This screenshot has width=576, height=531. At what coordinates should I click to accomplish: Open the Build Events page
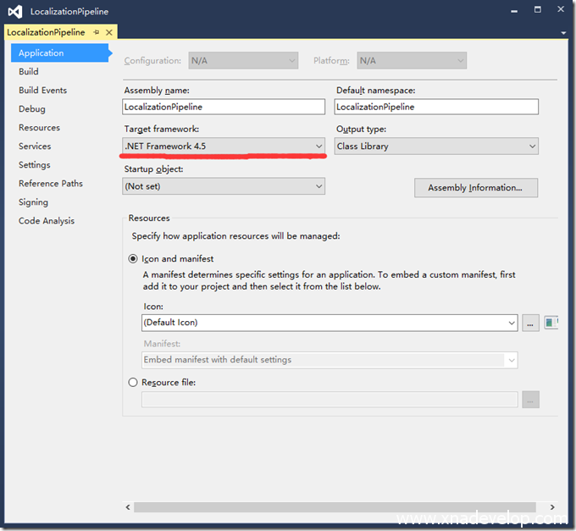42,91
